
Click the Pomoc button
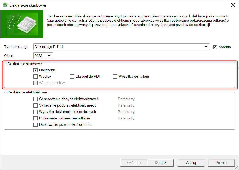coord(221,163)
